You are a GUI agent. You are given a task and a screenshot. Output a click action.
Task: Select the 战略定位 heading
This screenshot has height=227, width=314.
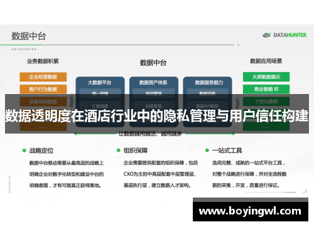click(x=41, y=150)
